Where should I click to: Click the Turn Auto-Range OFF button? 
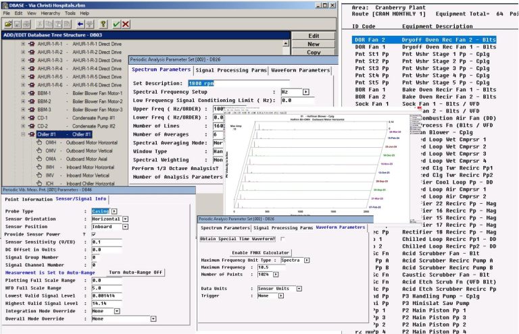click(x=135, y=271)
